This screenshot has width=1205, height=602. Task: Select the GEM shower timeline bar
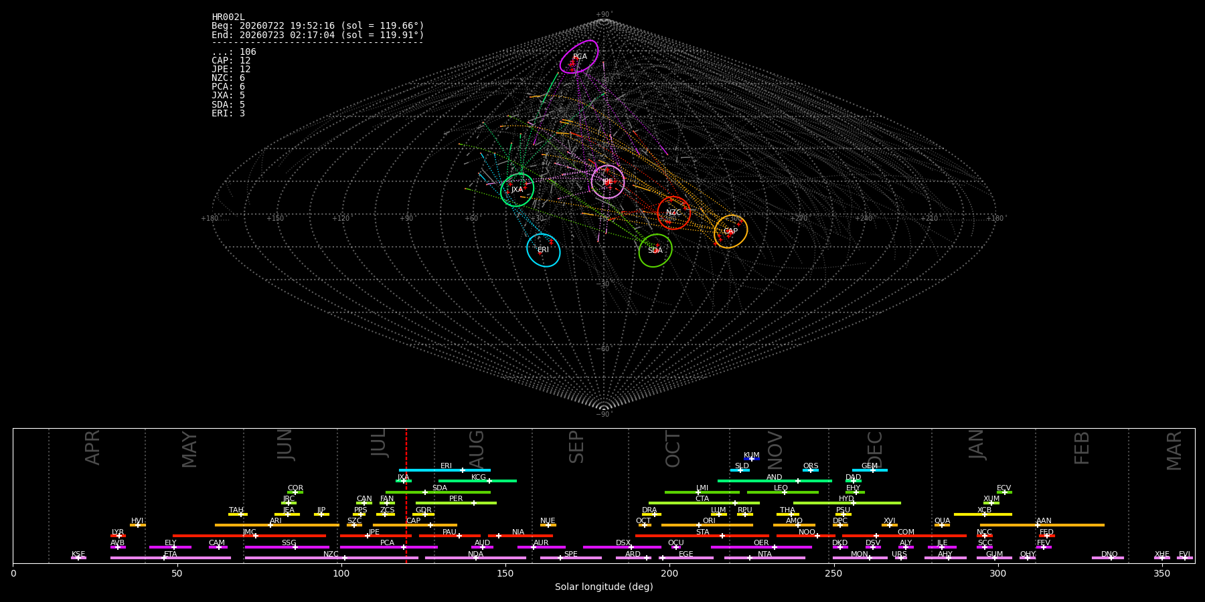[870, 470]
